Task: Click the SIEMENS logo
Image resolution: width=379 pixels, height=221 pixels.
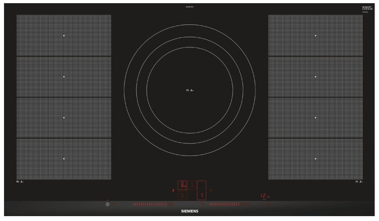Action: [189, 212]
